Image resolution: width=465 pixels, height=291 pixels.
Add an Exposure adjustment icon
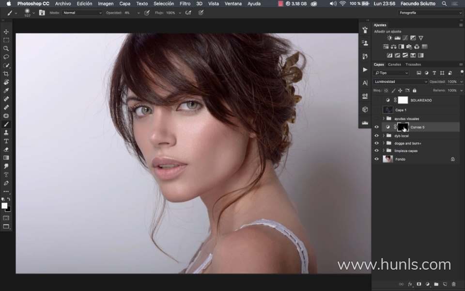[x=413, y=38]
